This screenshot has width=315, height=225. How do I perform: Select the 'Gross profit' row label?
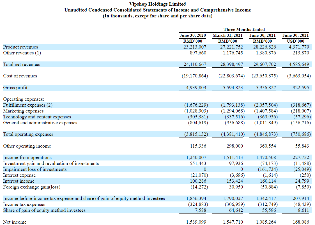pyautogui.click(x=15, y=88)
